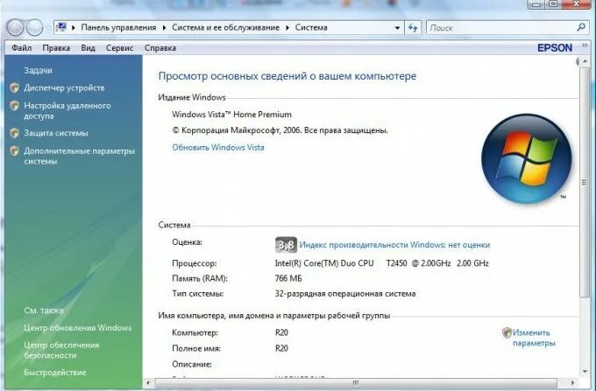Click the magnifier search icon
The image size is (596, 391).
[581, 27]
